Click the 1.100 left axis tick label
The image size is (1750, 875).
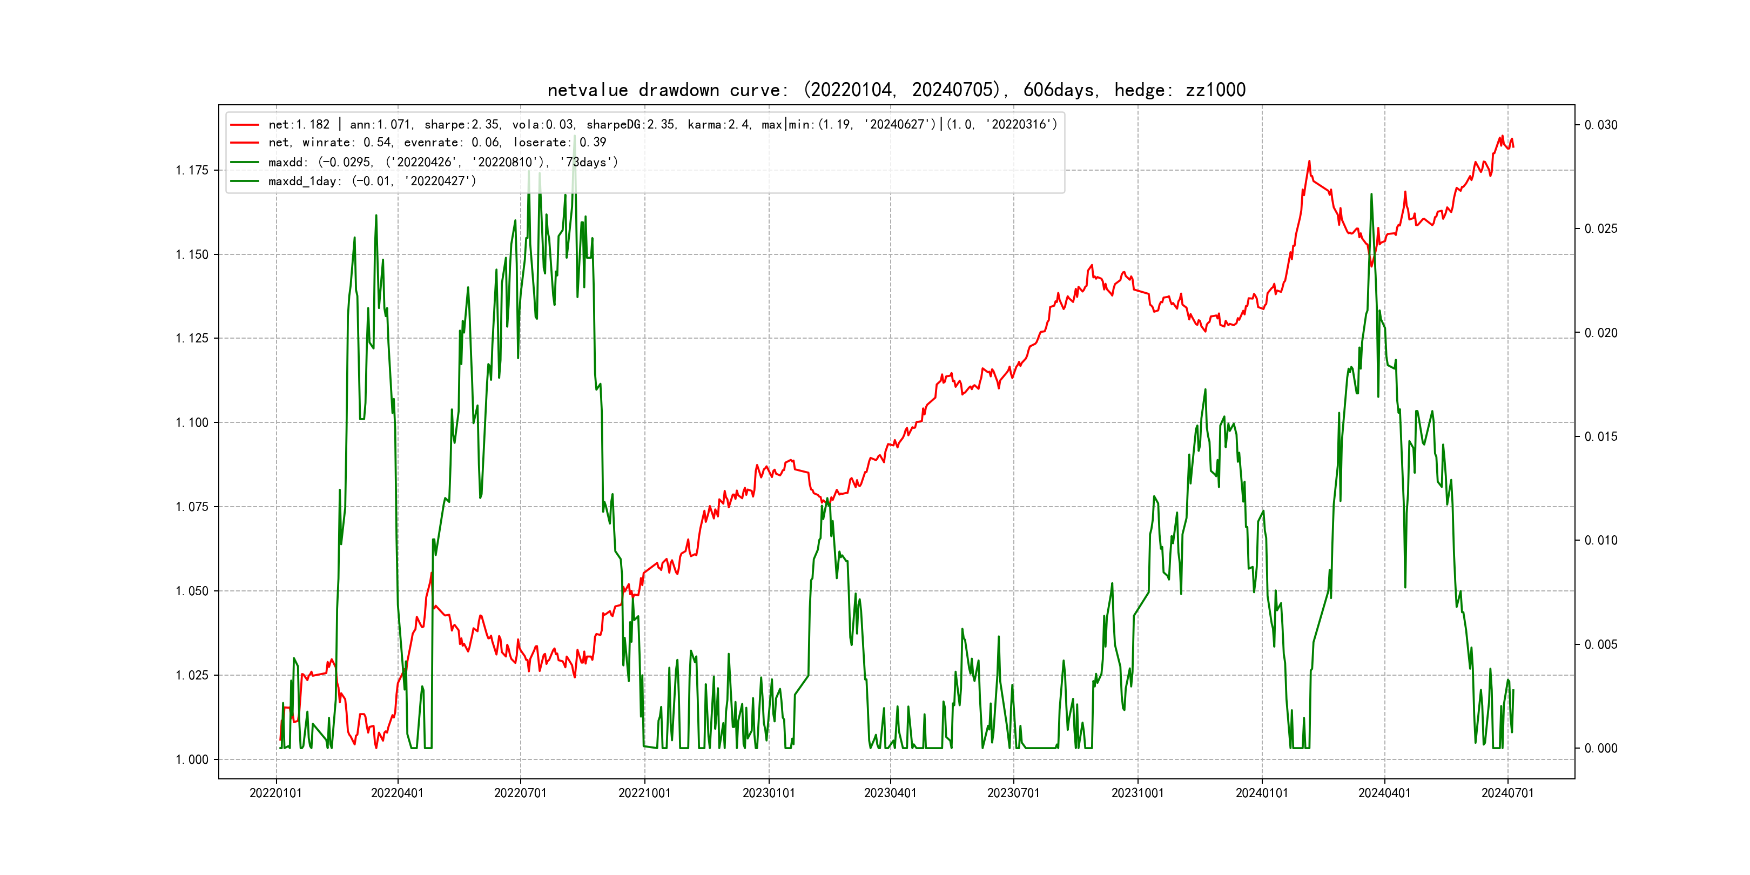pyautogui.click(x=192, y=422)
